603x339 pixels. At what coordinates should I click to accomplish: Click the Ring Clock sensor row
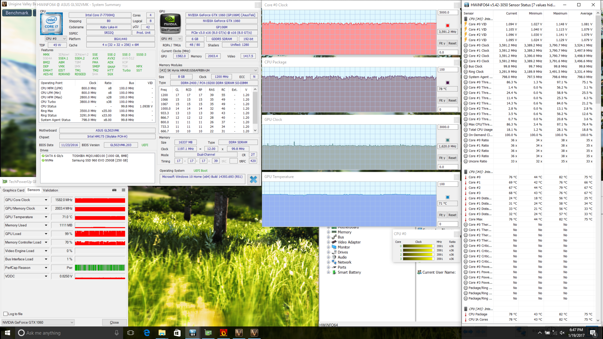(529, 72)
